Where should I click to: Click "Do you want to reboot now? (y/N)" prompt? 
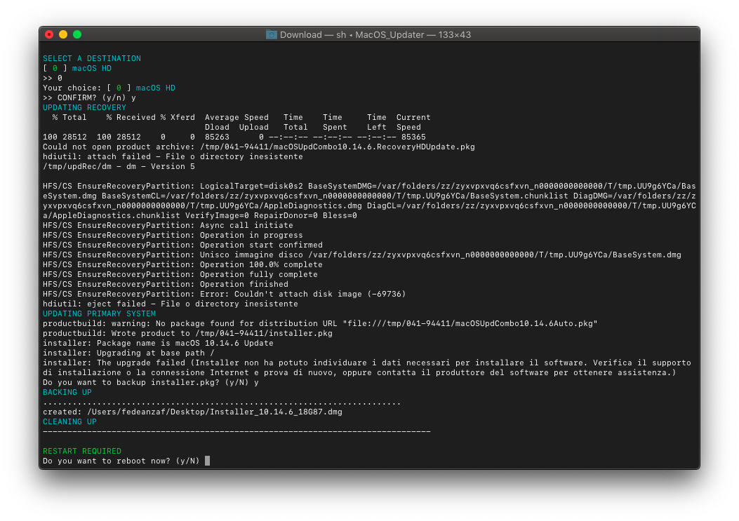(121, 461)
